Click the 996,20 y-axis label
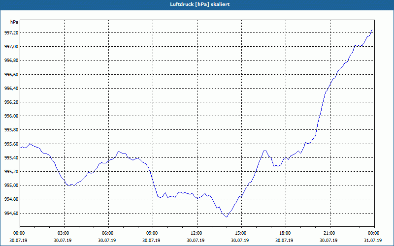Image resolution: width=394 pixels, height=246 pixels. [x=11, y=102]
